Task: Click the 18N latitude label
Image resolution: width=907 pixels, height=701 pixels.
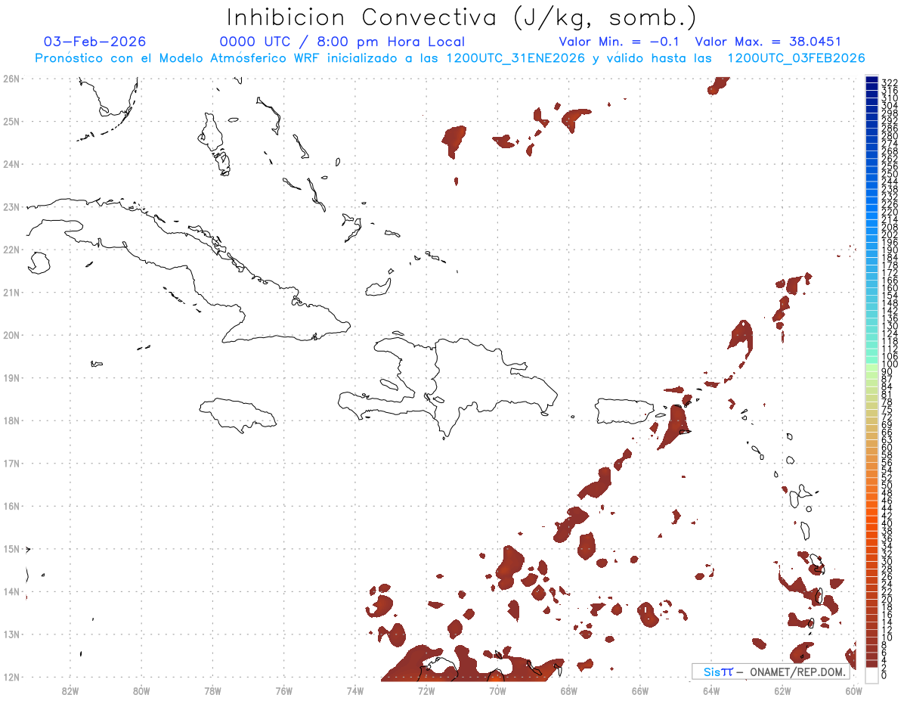Action: tap(11, 420)
